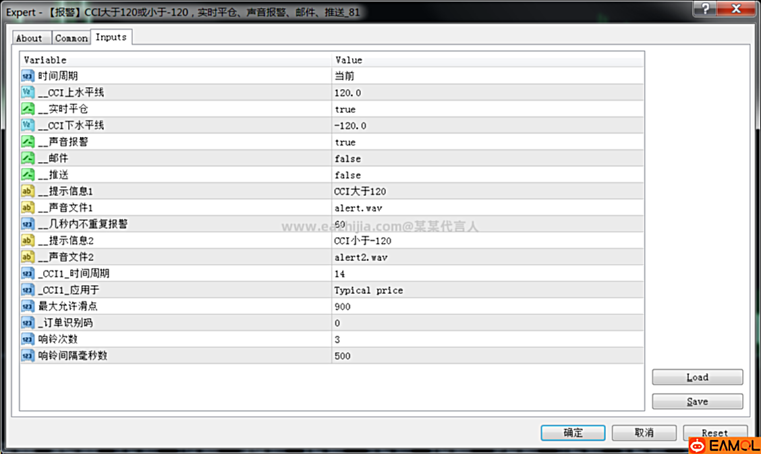
Task: Click the integer icon beside 响铃间隔毫秒数
Action: point(28,356)
